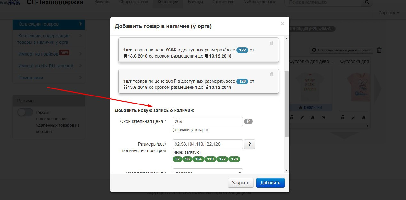Click the dialog scrollbar up arrow
Viewport: 406px width, 200px height.
(286, 39)
